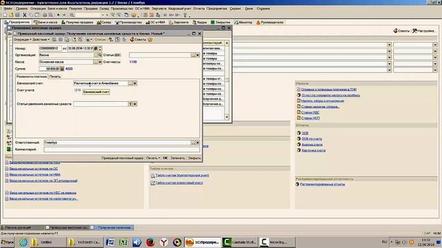Click the Советы icon in document toolbar
The image size is (442, 248).
(132, 40)
